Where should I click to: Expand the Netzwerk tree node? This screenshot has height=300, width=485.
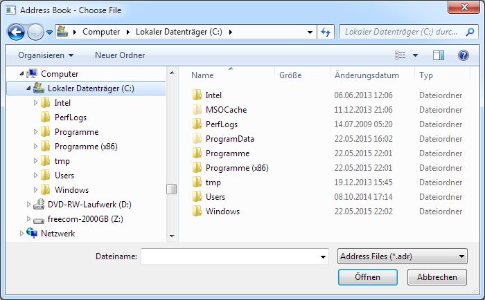[x=21, y=234]
